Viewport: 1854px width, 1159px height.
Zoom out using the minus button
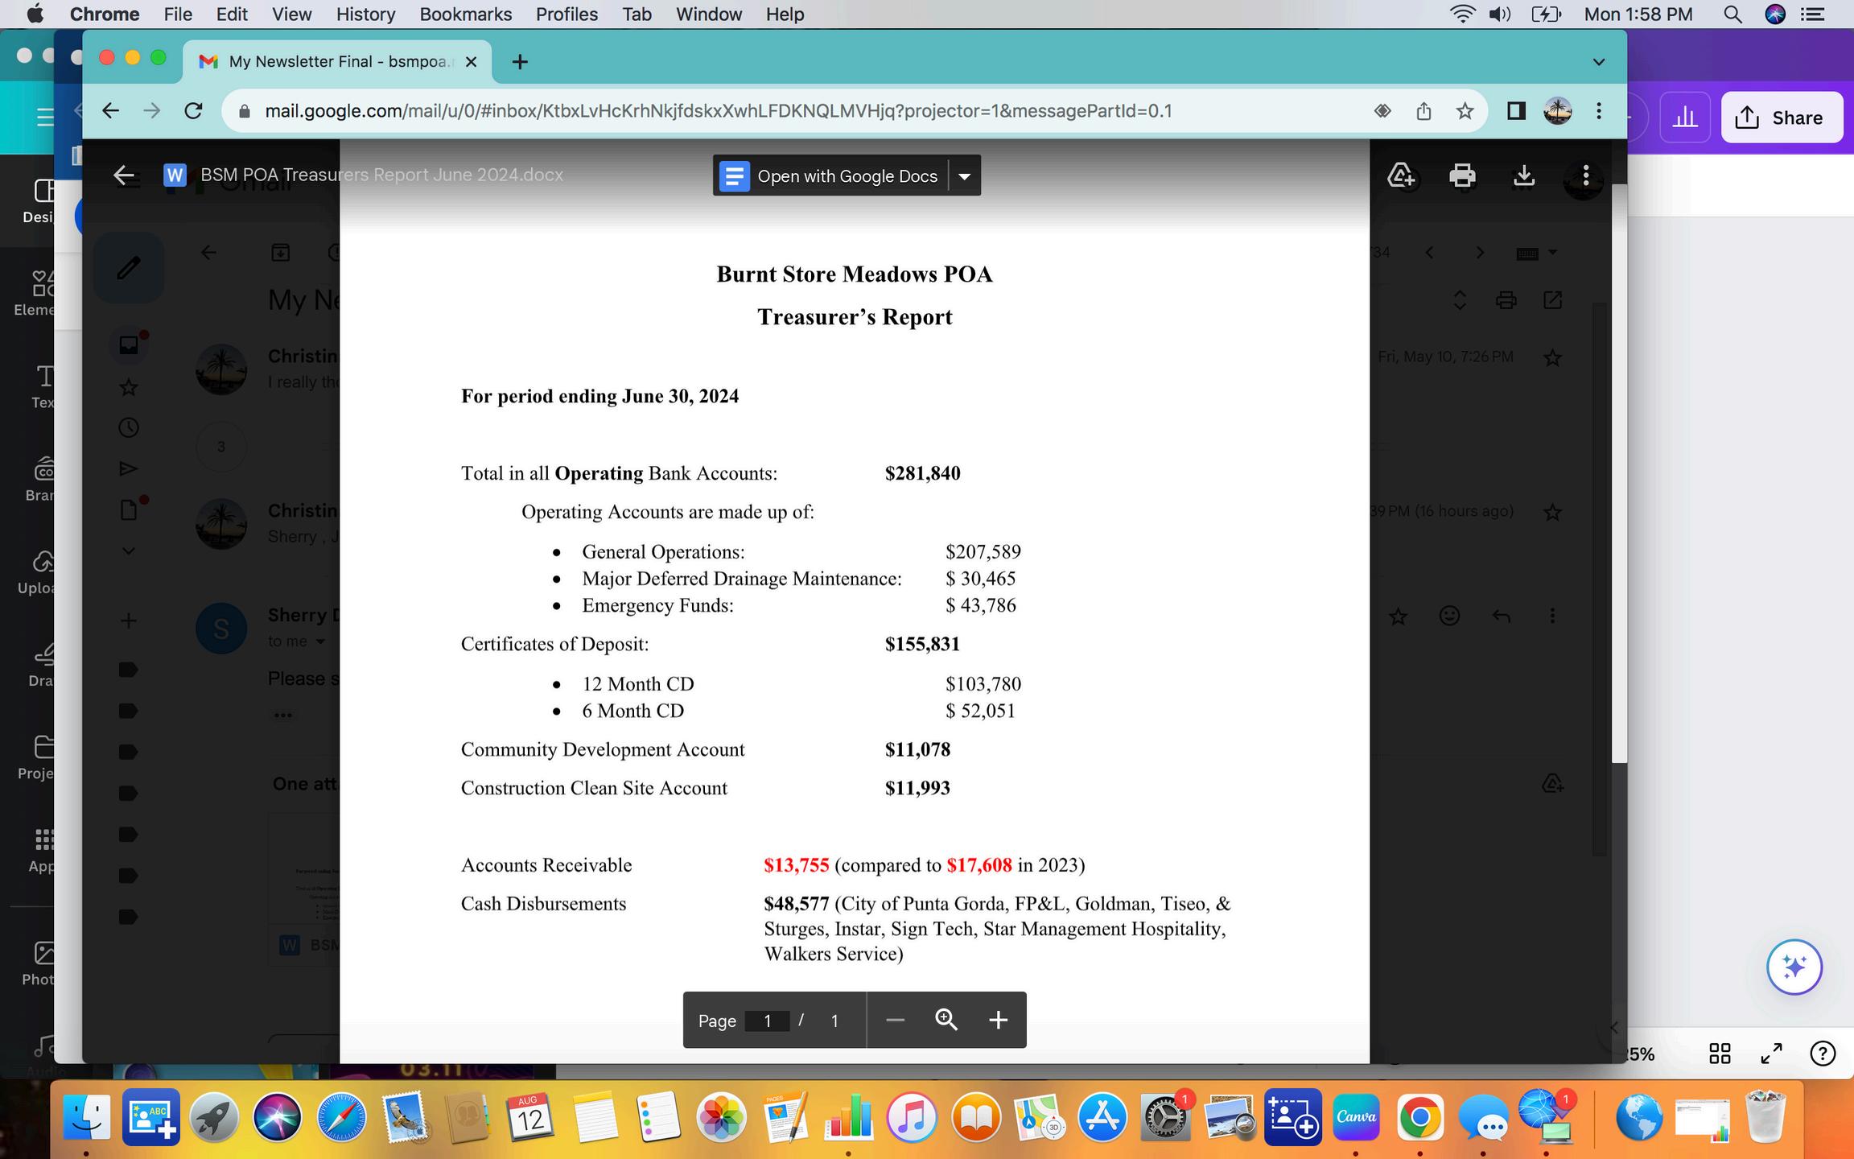[895, 1021]
